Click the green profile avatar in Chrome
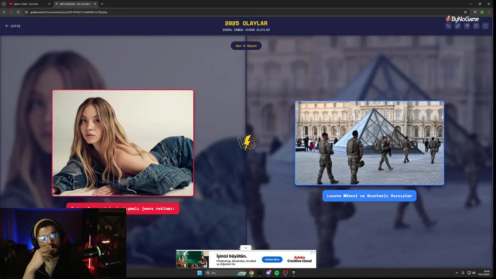496x279 pixels. (x=482, y=12)
